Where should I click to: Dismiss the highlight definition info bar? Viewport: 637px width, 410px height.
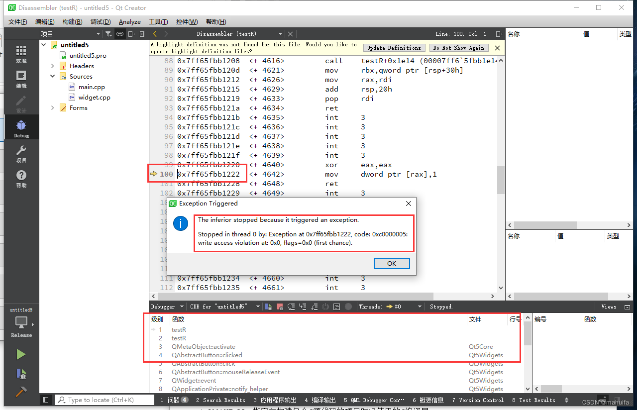tap(497, 48)
